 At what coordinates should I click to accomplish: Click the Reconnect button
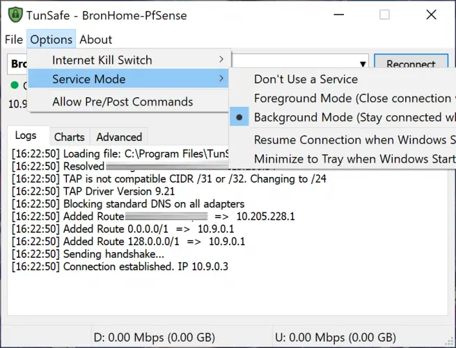(410, 64)
